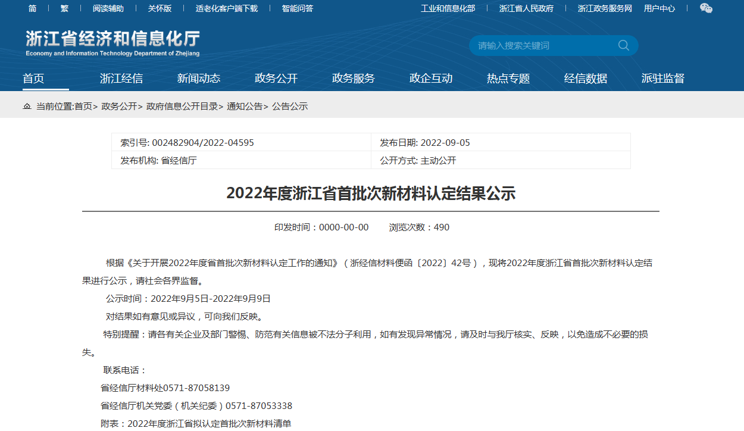Open 政务公开 navigation menu

[x=276, y=79]
